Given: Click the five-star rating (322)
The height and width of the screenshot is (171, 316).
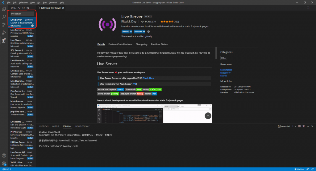Looking at the screenshot, I should point(170,22).
